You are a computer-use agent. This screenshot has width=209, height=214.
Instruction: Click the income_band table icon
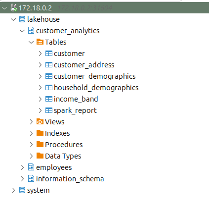click(49, 99)
